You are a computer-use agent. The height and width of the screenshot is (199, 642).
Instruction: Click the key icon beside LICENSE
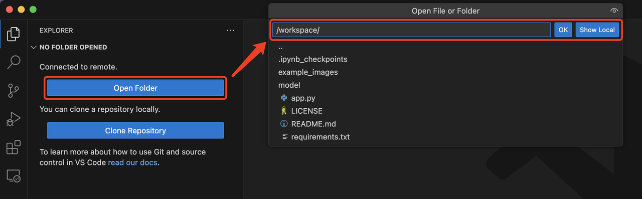pyautogui.click(x=284, y=111)
